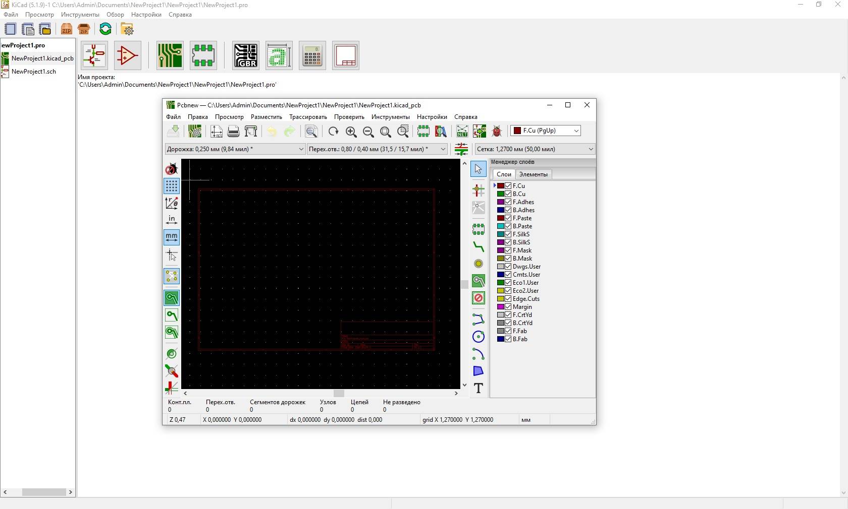Select NewProject1.kicad_pcb in project tree
This screenshot has width=848, height=509.
(42, 58)
